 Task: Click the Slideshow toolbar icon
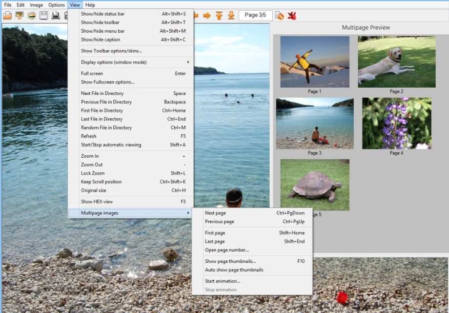19,15
